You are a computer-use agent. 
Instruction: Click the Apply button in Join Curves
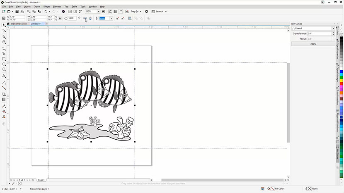click(x=313, y=43)
